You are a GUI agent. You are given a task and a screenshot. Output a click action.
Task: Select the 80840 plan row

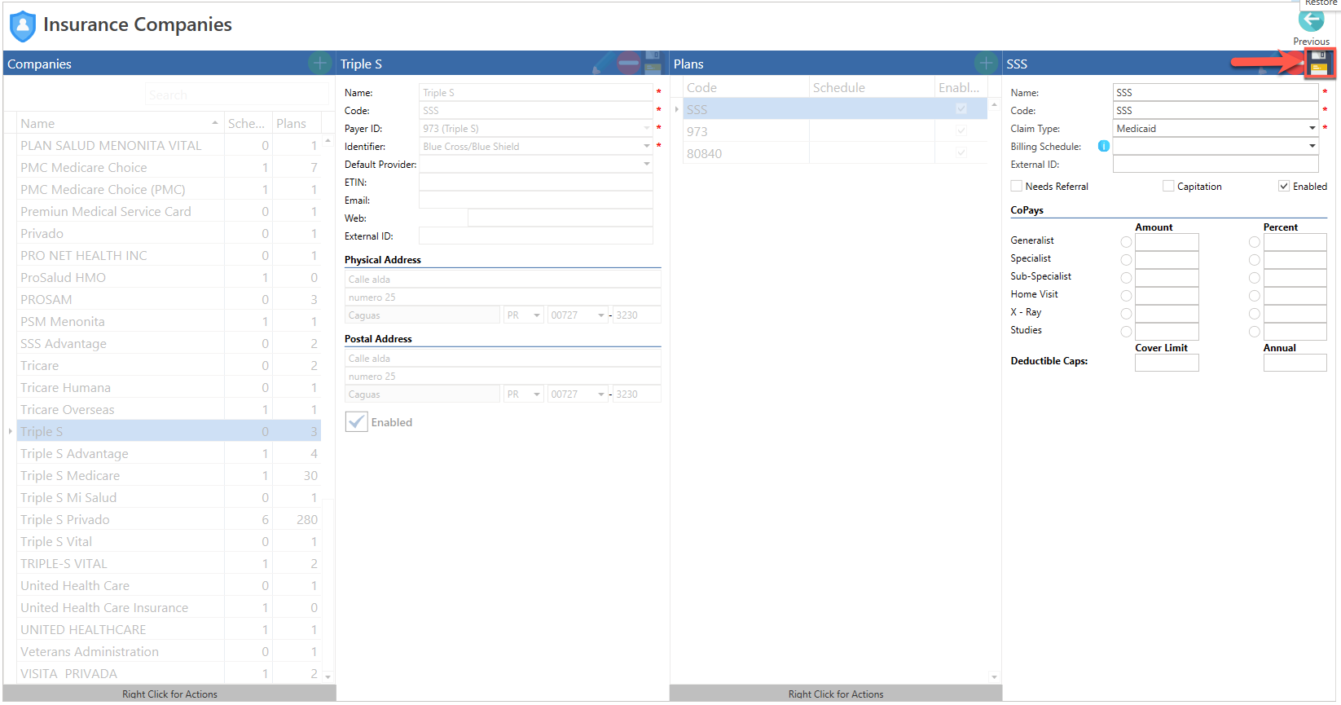pos(835,153)
